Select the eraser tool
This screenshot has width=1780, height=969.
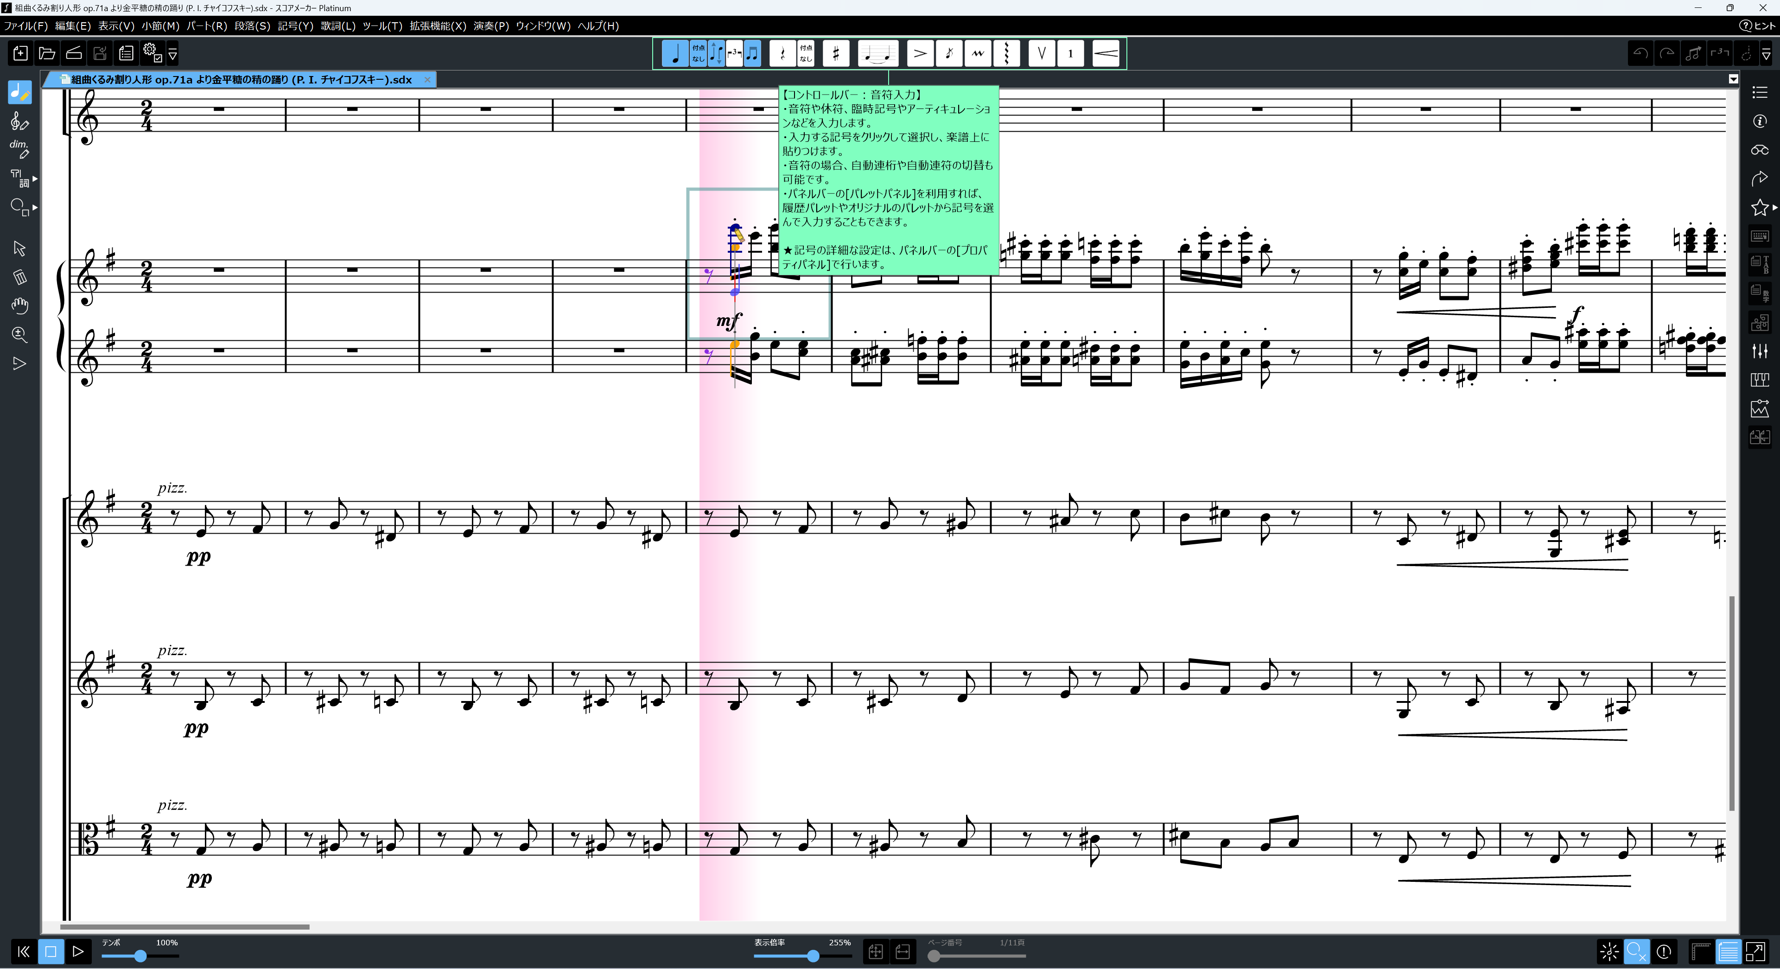tap(19, 277)
